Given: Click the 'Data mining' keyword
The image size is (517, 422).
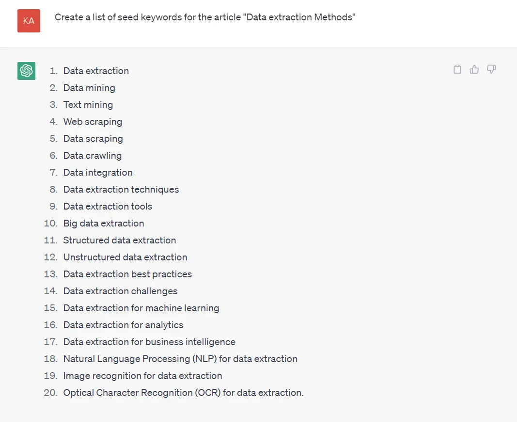Looking at the screenshot, I should [x=89, y=88].
